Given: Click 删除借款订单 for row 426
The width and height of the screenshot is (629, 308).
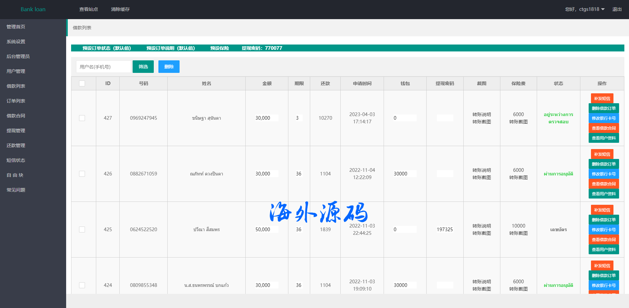Looking at the screenshot, I should [604, 164].
